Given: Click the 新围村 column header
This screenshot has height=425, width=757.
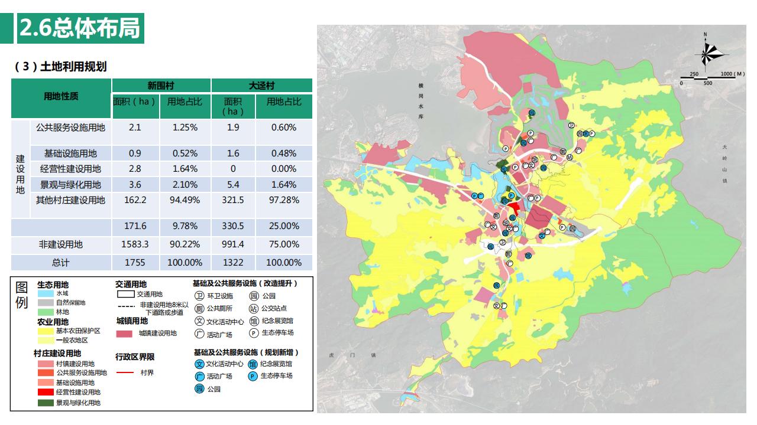Looking at the screenshot, I should (x=161, y=86).
